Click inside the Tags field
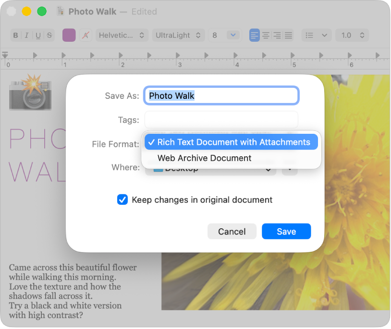 pyautogui.click(x=220, y=119)
